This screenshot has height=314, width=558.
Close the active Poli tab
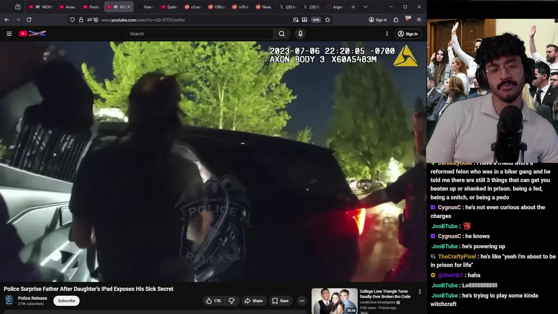[129, 7]
